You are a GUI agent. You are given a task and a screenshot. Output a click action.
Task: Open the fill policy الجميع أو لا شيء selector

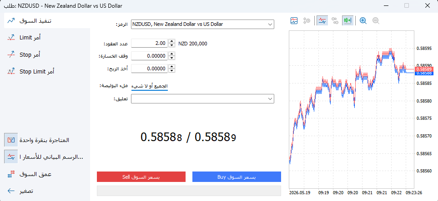pos(150,86)
